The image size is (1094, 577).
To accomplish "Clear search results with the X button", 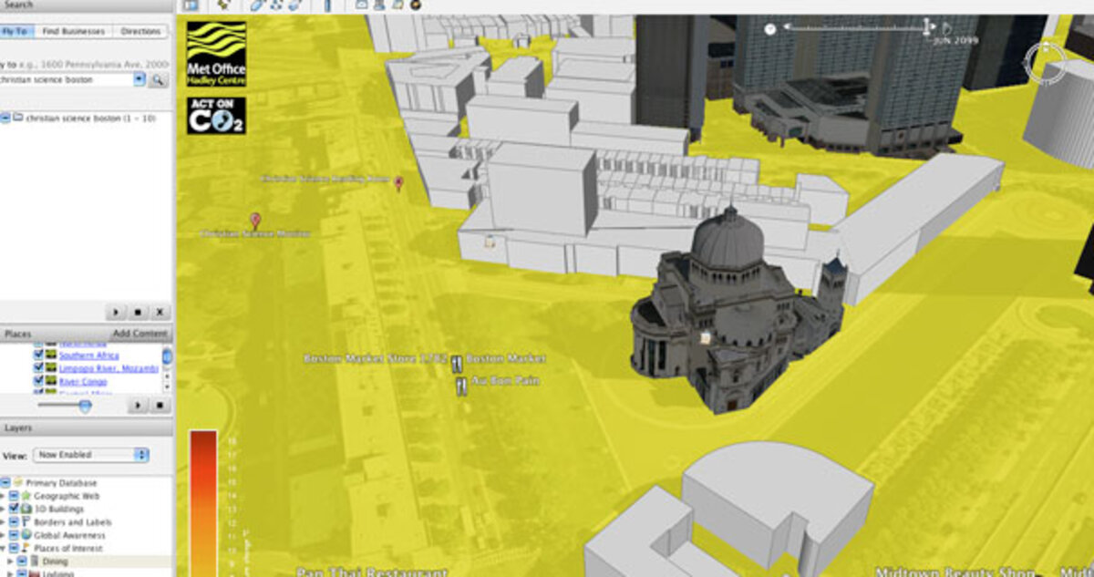I will pyautogui.click(x=160, y=312).
